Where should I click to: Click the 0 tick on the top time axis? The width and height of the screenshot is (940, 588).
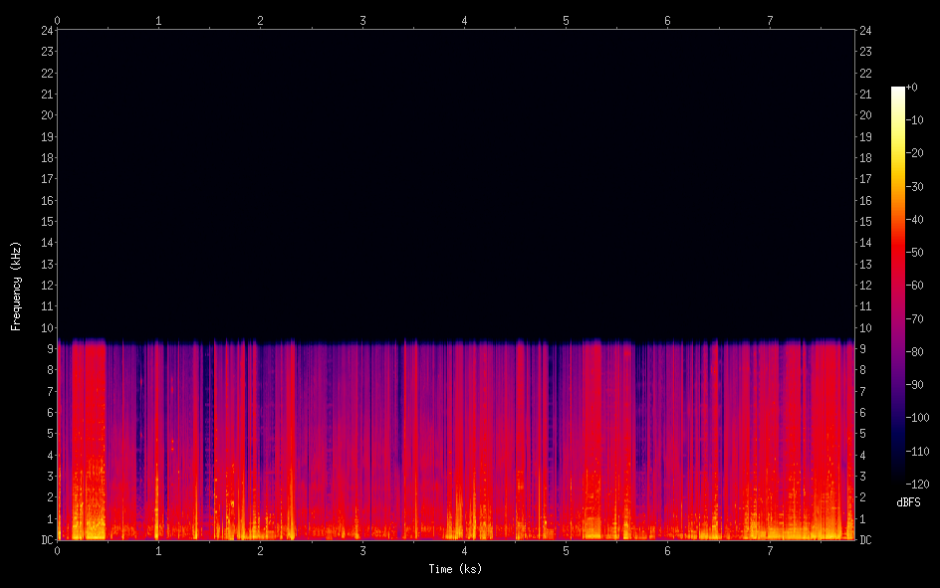(58, 20)
